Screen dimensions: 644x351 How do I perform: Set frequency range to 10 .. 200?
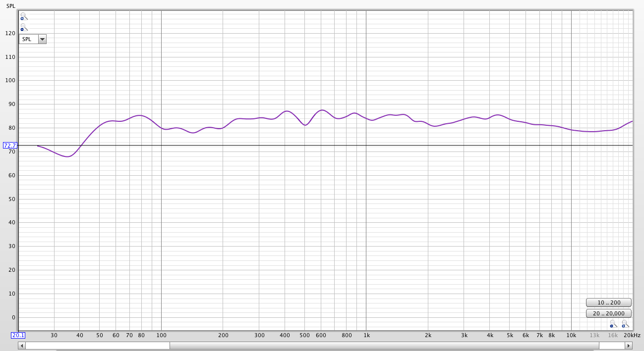pyautogui.click(x=609, y=302)
